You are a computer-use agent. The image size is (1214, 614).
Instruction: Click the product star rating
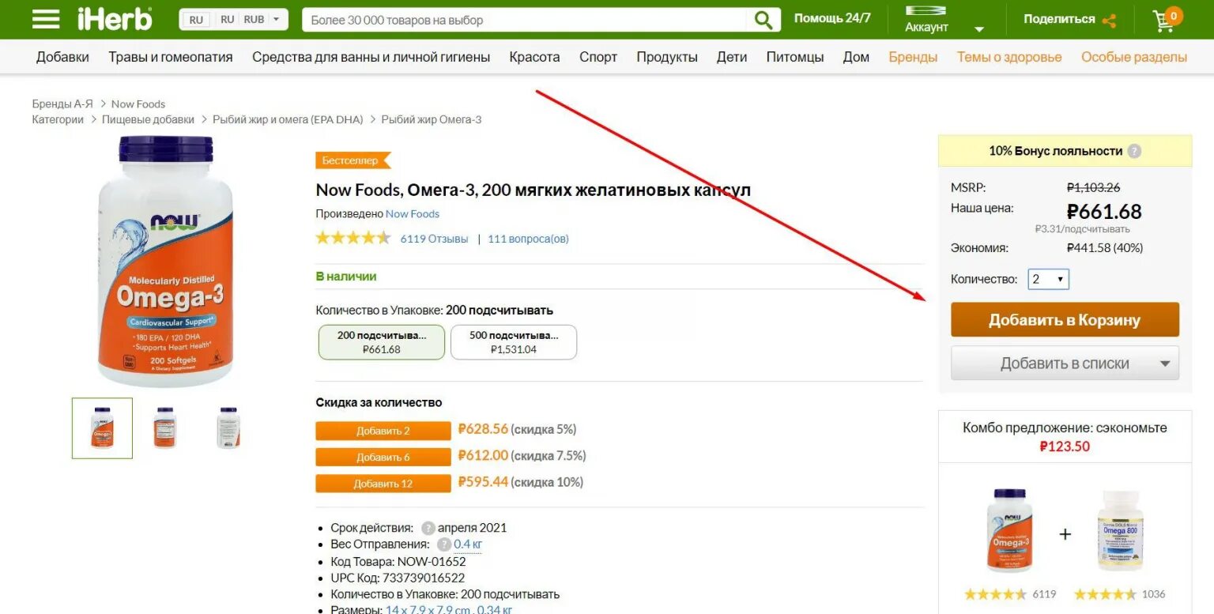[x=353, y=238]
